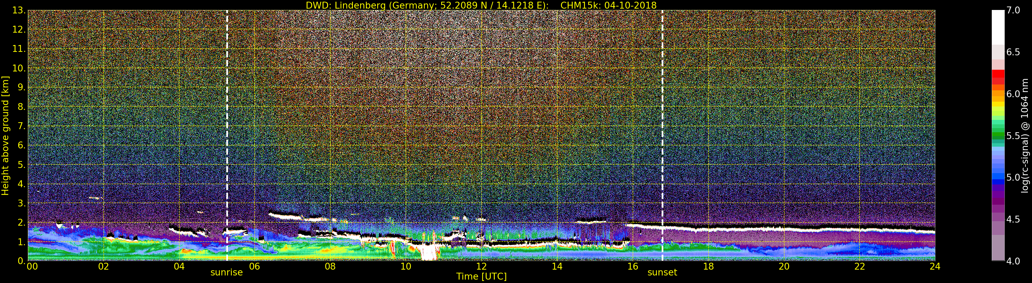Screen dimensions: 1032x283
Task: Click the colorbar tick label '7.0'
Action: (x=1013, y=10)
